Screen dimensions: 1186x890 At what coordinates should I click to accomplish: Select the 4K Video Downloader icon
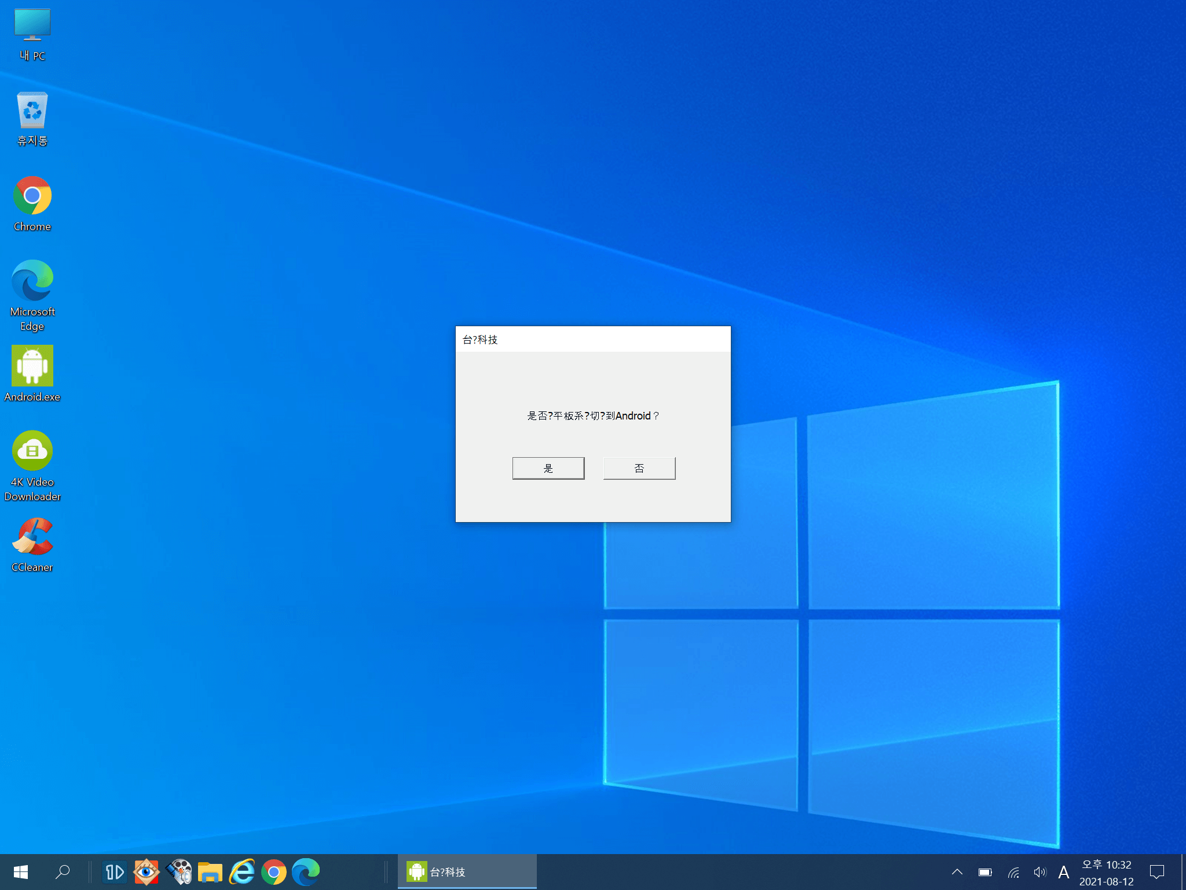(x=32, y=466)
